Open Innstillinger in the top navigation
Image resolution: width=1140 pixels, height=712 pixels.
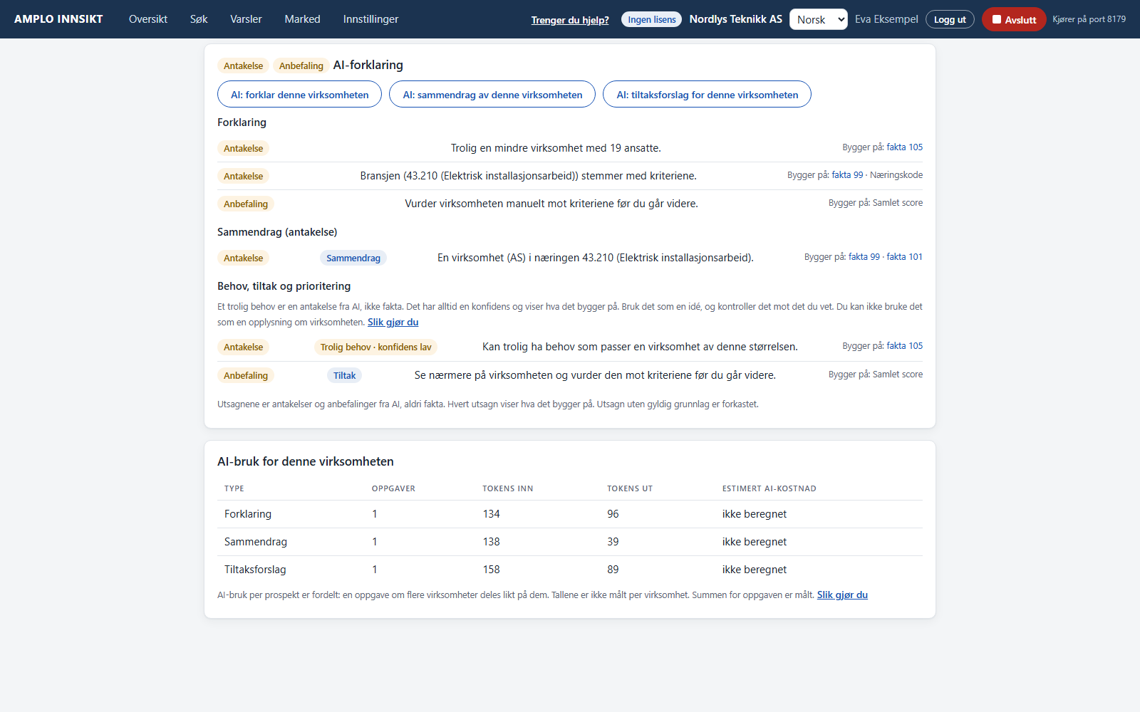point(370,19)
